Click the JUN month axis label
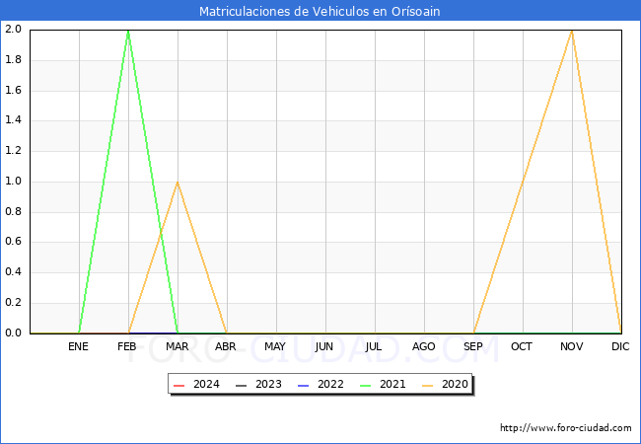 click(x=324, y=346)
